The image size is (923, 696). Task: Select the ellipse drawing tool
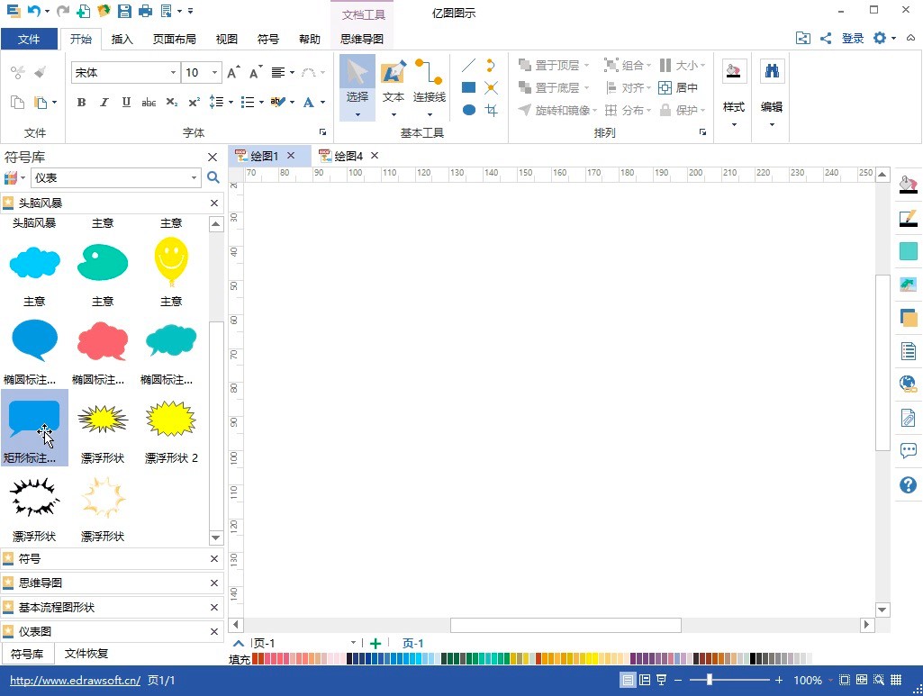pos(468,110)
